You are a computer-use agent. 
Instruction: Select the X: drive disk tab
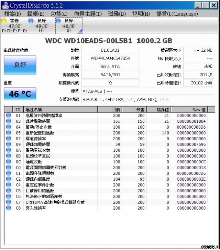pyautogui.click(x=69, y=26)
